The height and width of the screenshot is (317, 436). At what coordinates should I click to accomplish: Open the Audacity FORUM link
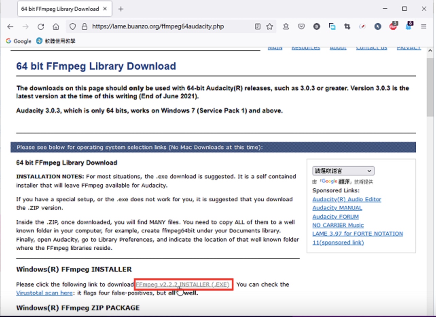coord(335,217)
